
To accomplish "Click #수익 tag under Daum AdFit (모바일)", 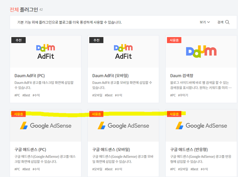I will 119,95.
